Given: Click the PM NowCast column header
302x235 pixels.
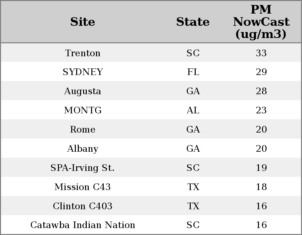Looking at the screenshot, I should point(261,22).
